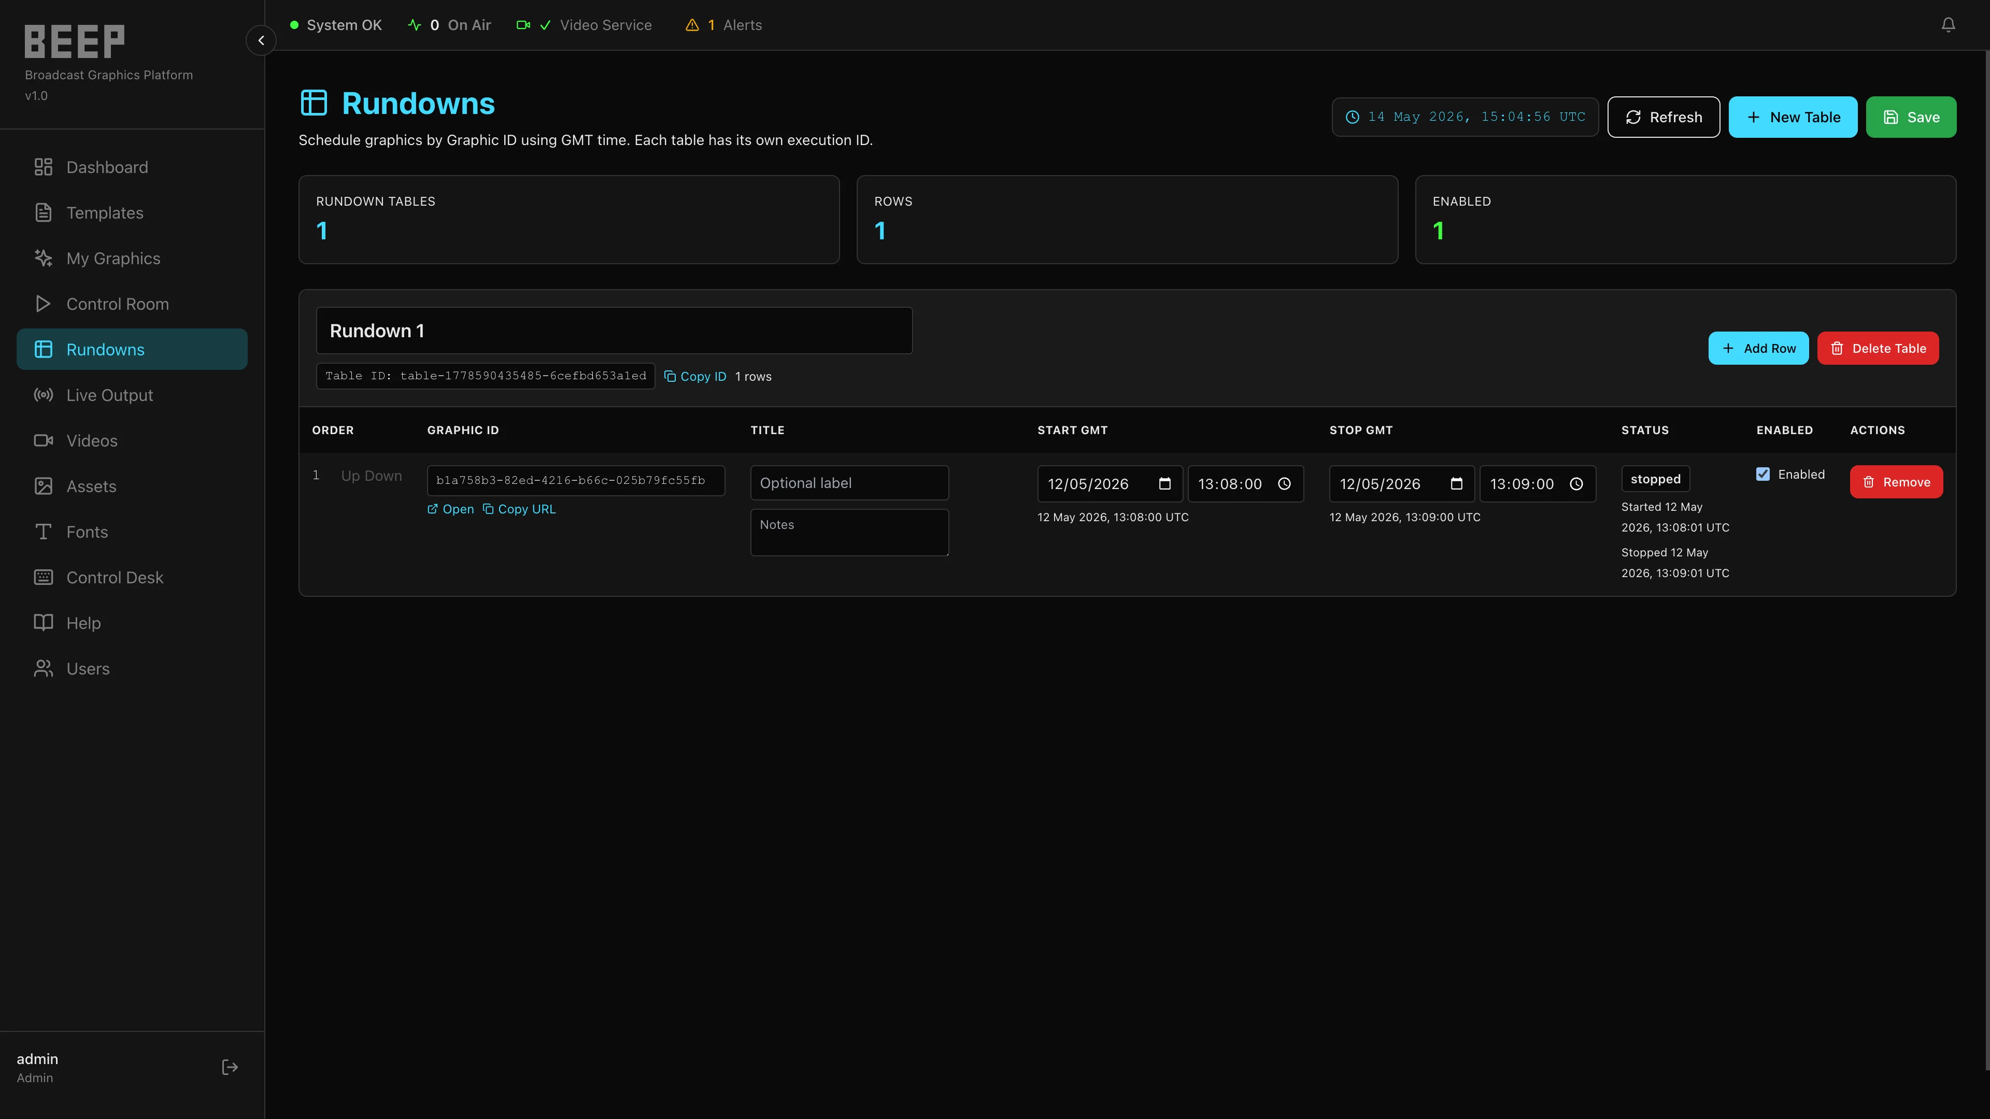Open the notifications bell
Viewport: 1990px width, 1119px height.
(x=1949, y=25)
